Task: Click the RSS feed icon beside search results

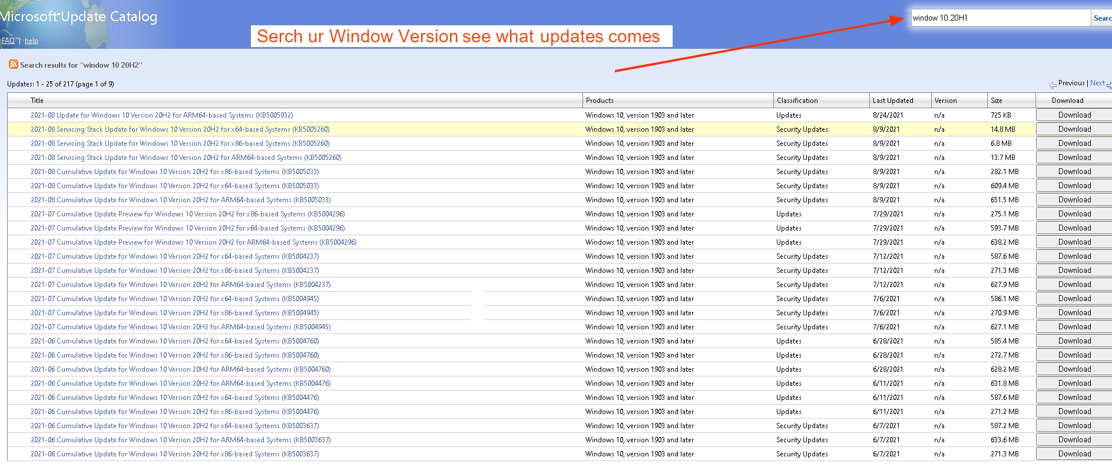Action: (13, 64)
